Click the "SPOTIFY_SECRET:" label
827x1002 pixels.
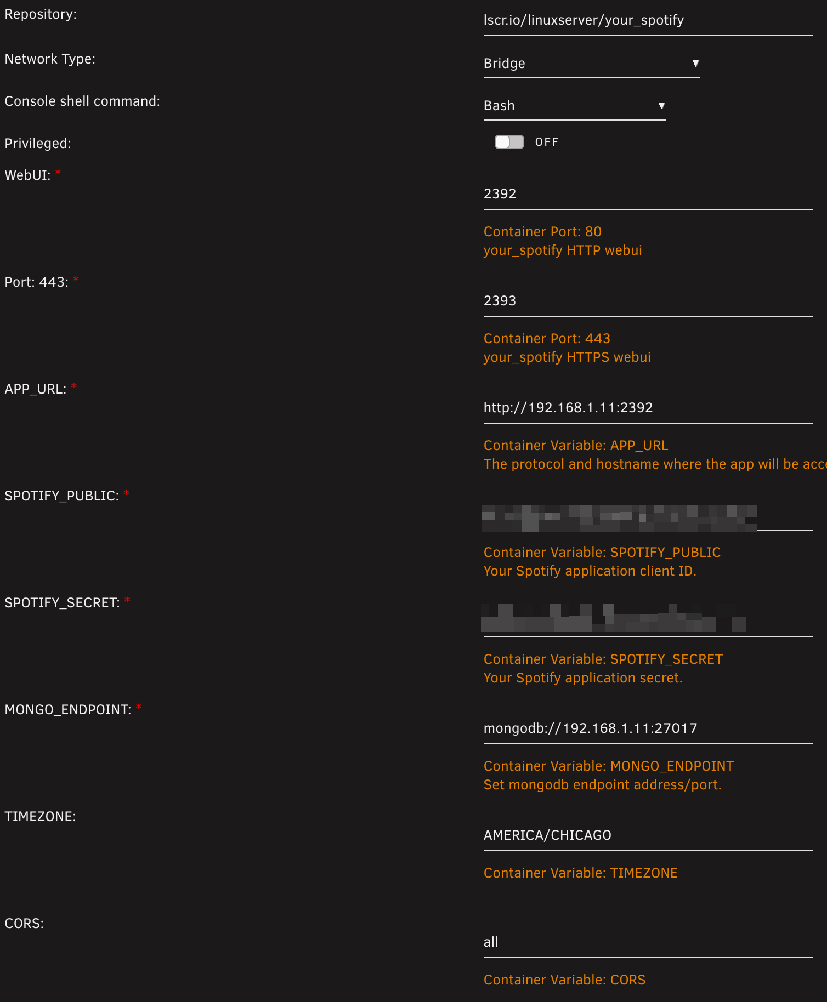62,603
